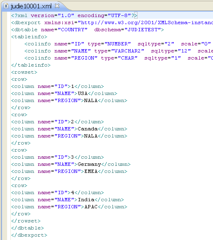Click the ID column line with value 3
The image size is (213, 240).
[58, 157]
